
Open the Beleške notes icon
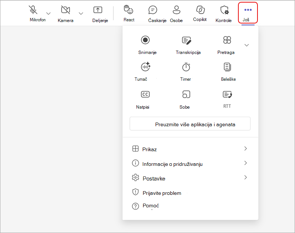(x=227, y=67)
